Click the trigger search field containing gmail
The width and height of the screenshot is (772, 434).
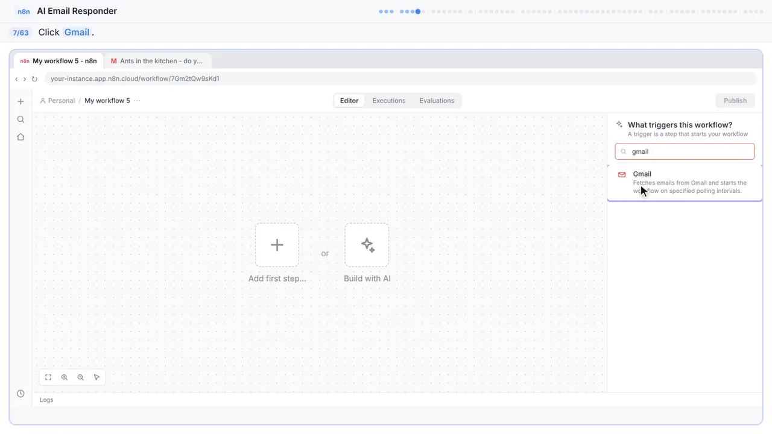[x=685, y=151]
